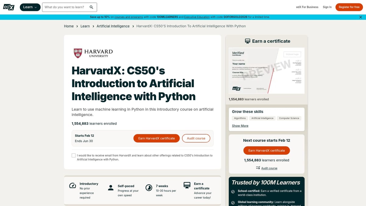Click 'Ends Jun 30' text

pyautogui.click(x=84, y=141)
